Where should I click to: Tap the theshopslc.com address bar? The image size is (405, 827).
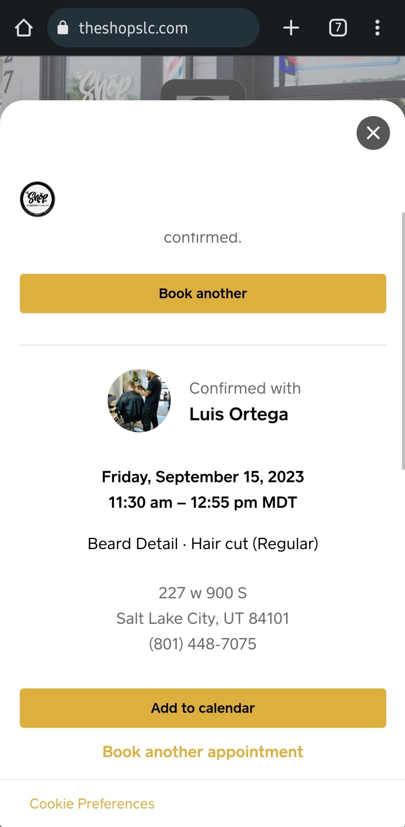pyautogui.click(x=153, y=28)
